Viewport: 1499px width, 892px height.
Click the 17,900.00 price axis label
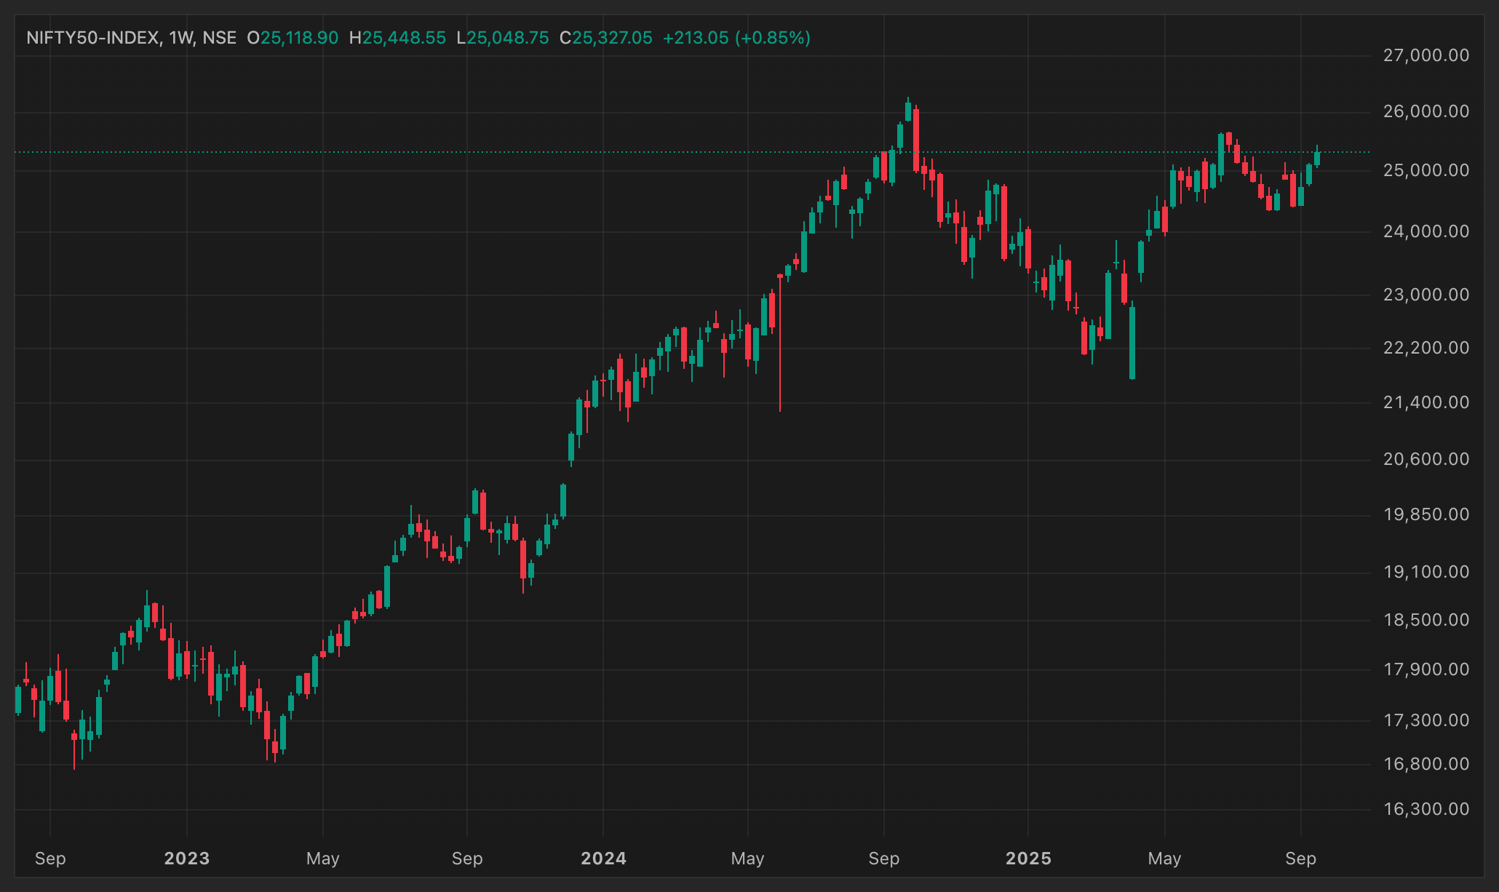[x=1426, y=669]
